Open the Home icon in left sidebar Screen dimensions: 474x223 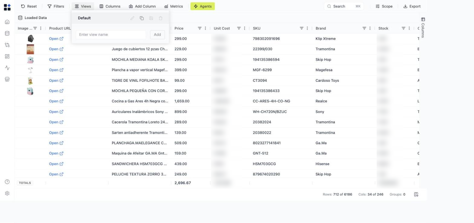click(x=7, y=22)
